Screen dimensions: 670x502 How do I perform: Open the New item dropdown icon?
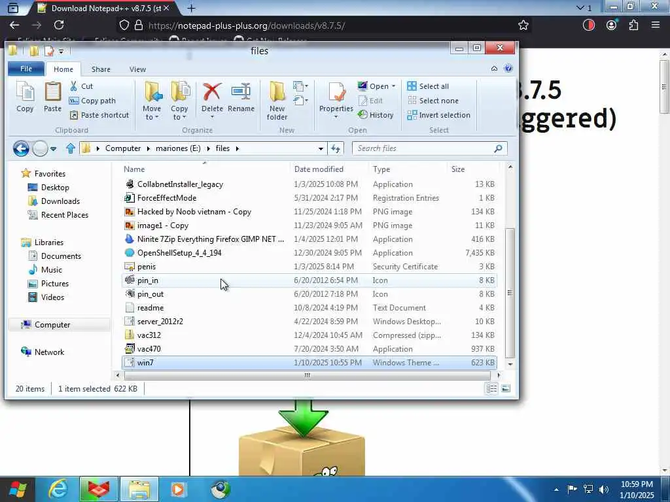(300, 86)
